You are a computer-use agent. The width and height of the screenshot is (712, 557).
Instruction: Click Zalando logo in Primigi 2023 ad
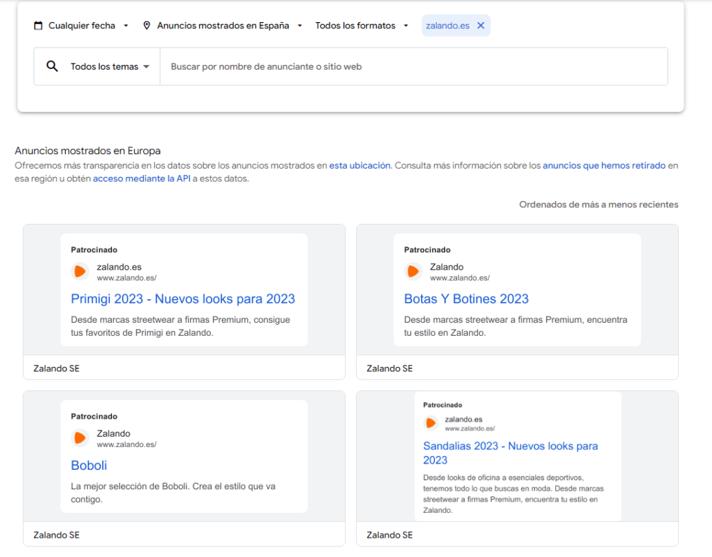[80, 272]
